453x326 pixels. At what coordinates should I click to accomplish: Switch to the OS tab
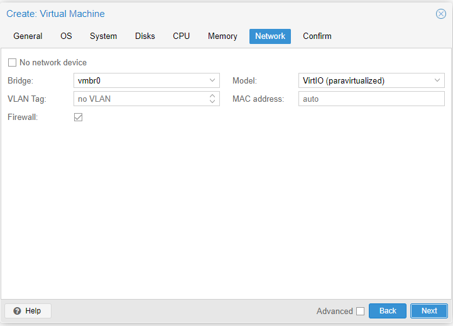tap(66, 36)
